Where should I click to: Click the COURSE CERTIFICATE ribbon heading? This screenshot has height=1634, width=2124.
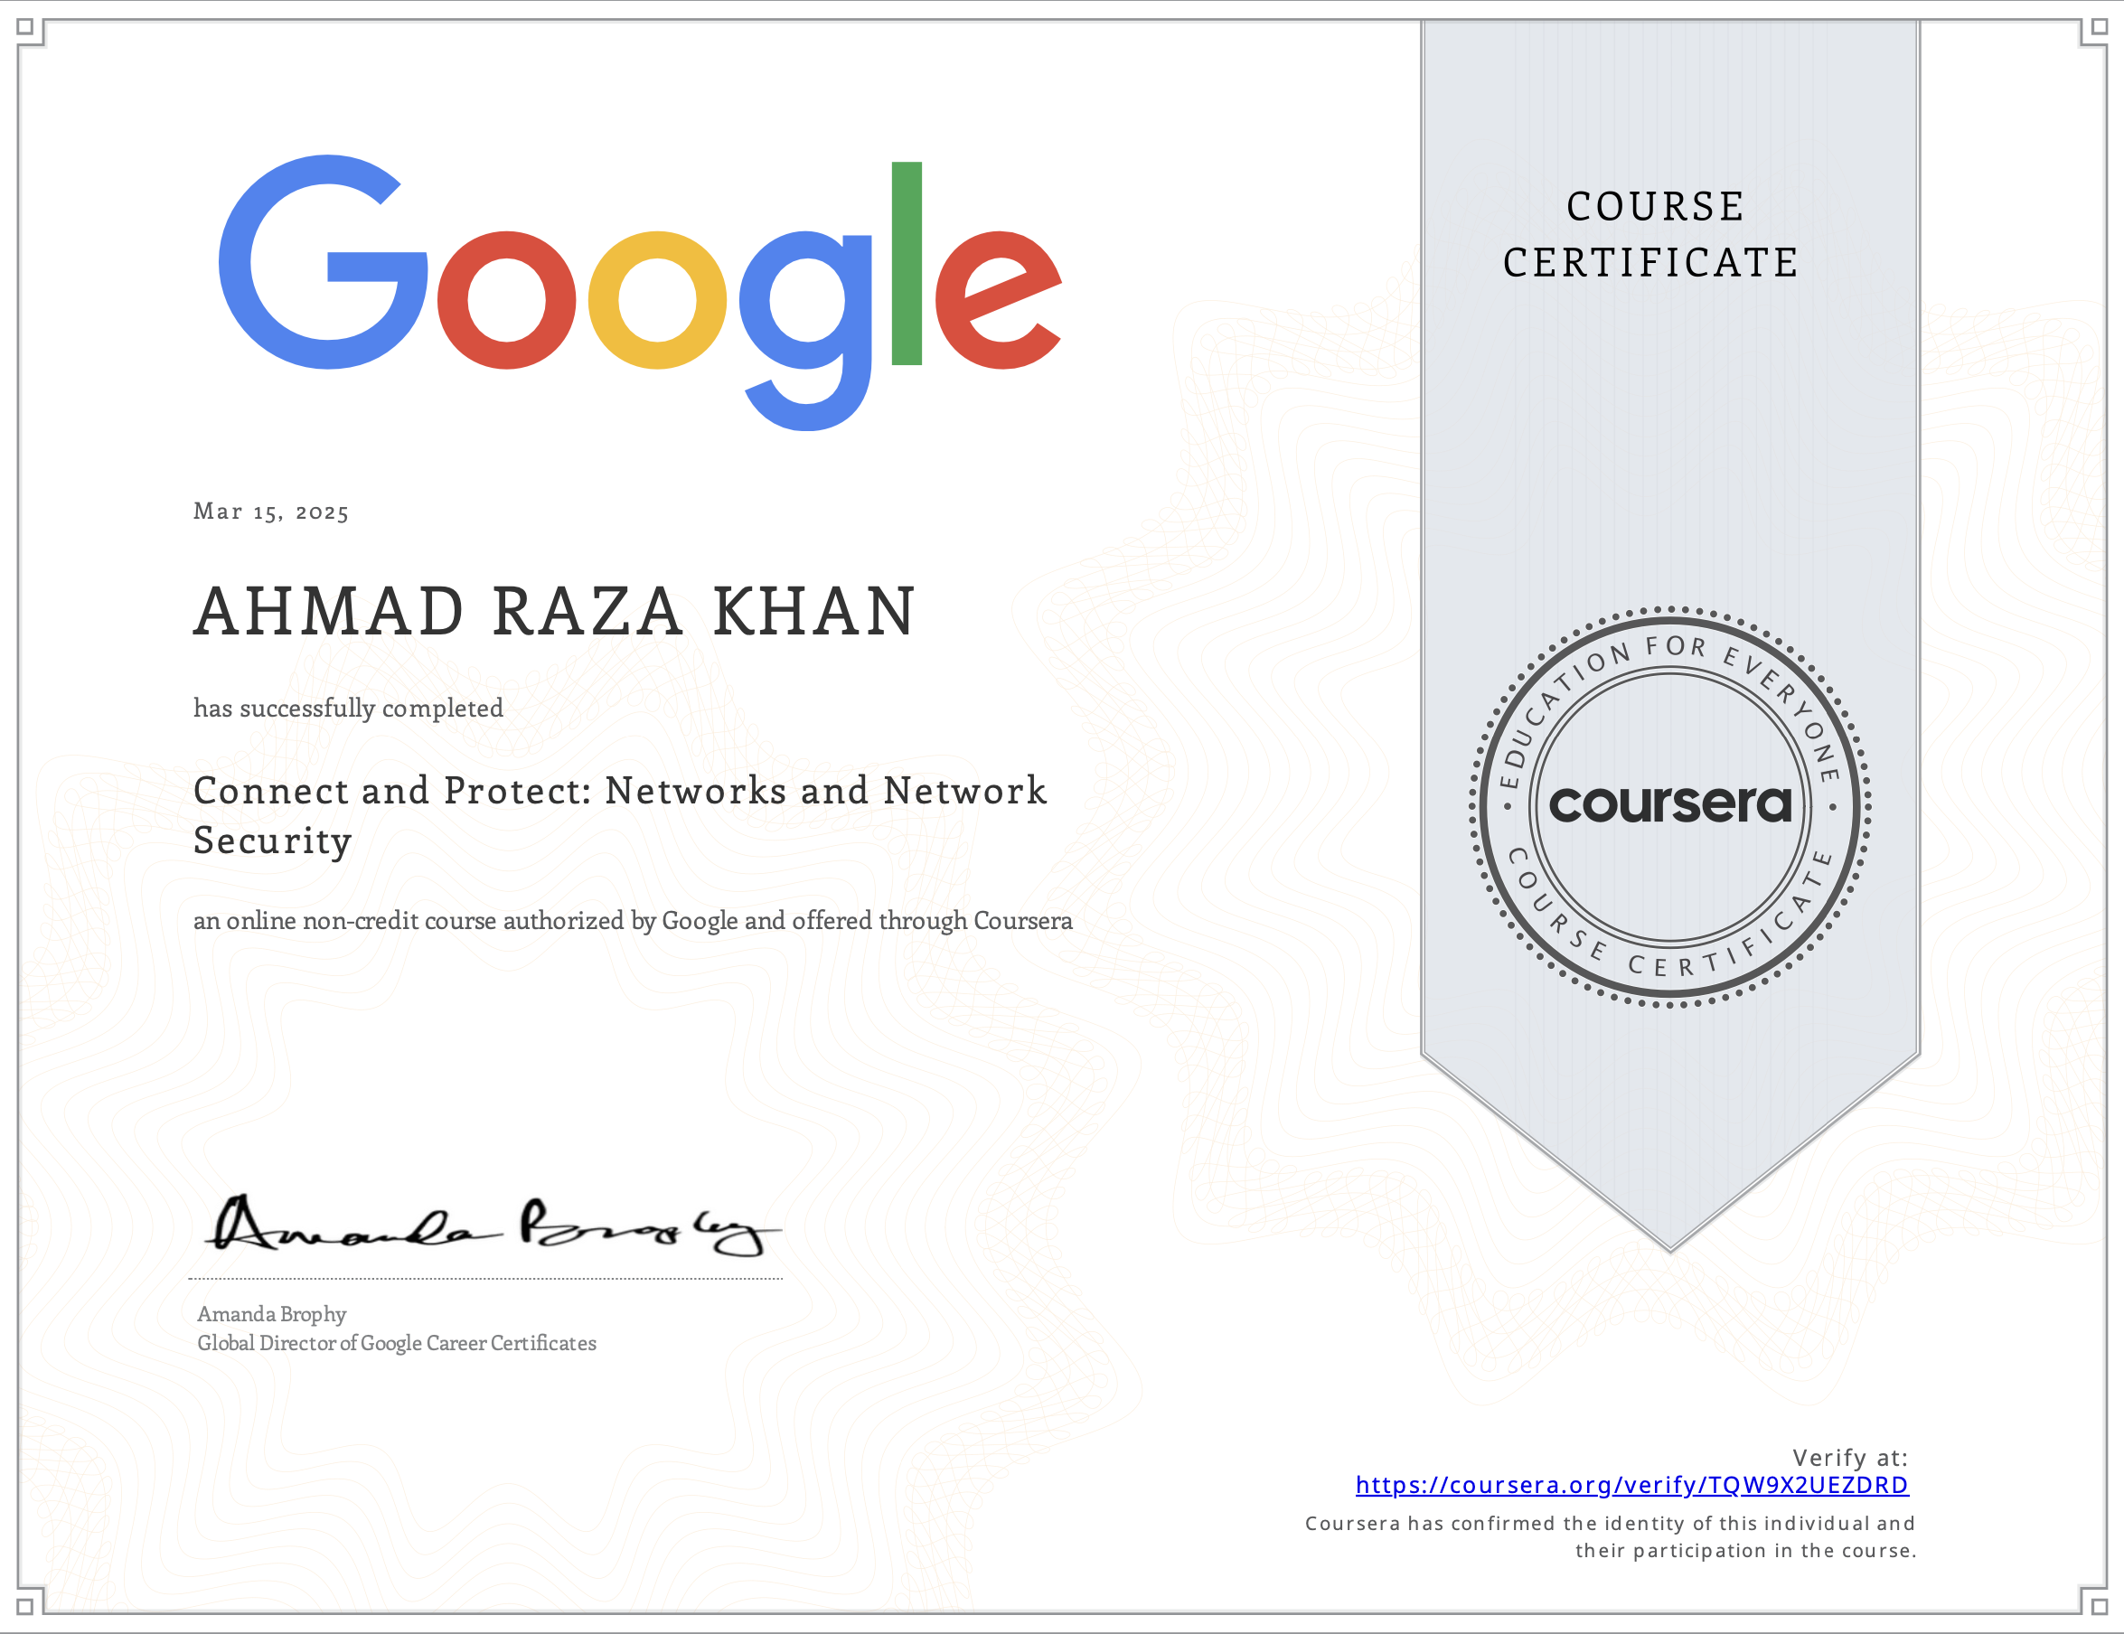(1651, 234)
